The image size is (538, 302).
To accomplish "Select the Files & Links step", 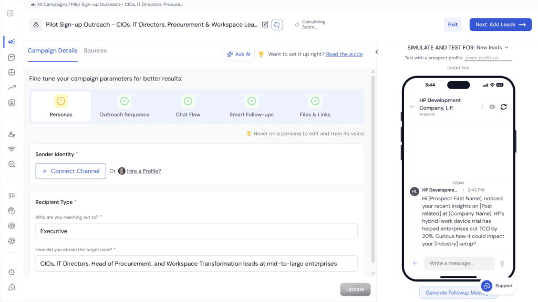I will pos(315,106).
